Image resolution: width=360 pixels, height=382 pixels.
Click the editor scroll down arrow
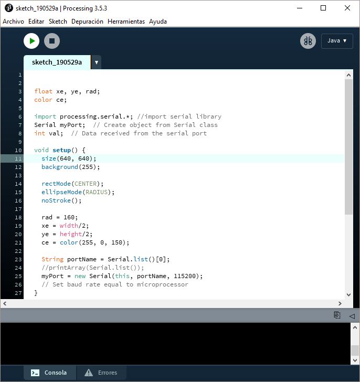(348, 294)
